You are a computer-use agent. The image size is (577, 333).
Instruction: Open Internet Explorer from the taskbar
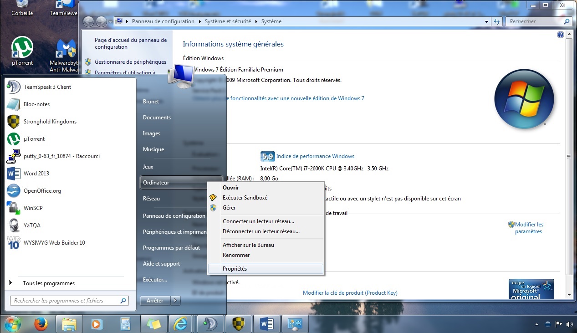pyautogui.click(x=180, y=324)
